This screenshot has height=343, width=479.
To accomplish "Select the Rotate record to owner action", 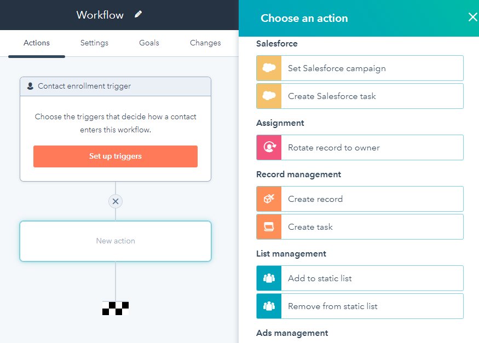I will click(x=360, y=147).
